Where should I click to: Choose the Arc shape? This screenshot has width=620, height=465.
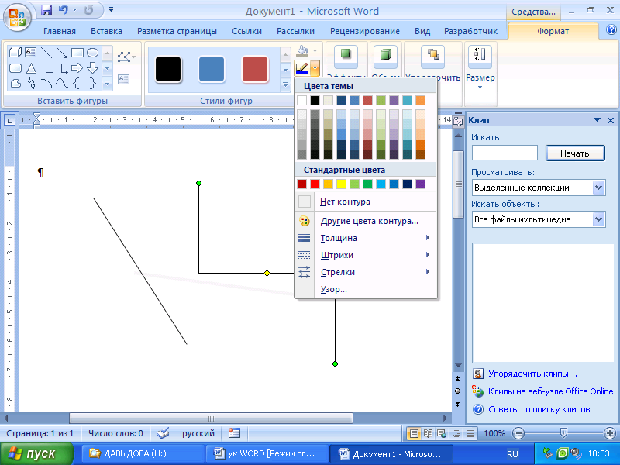[x=46, y=83]
